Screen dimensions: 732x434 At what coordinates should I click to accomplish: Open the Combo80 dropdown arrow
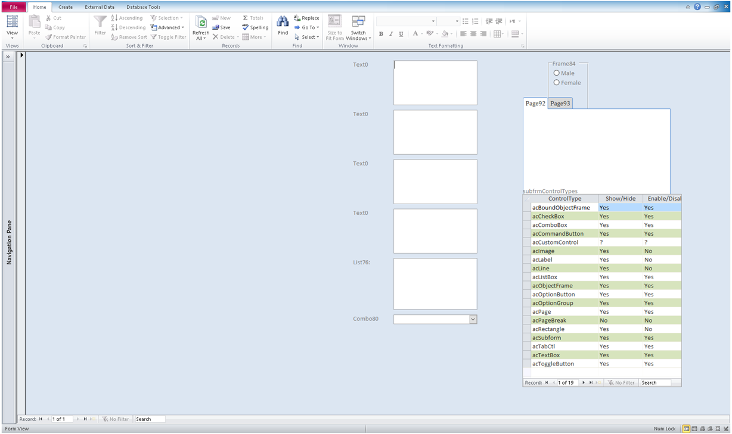[473, 319]
